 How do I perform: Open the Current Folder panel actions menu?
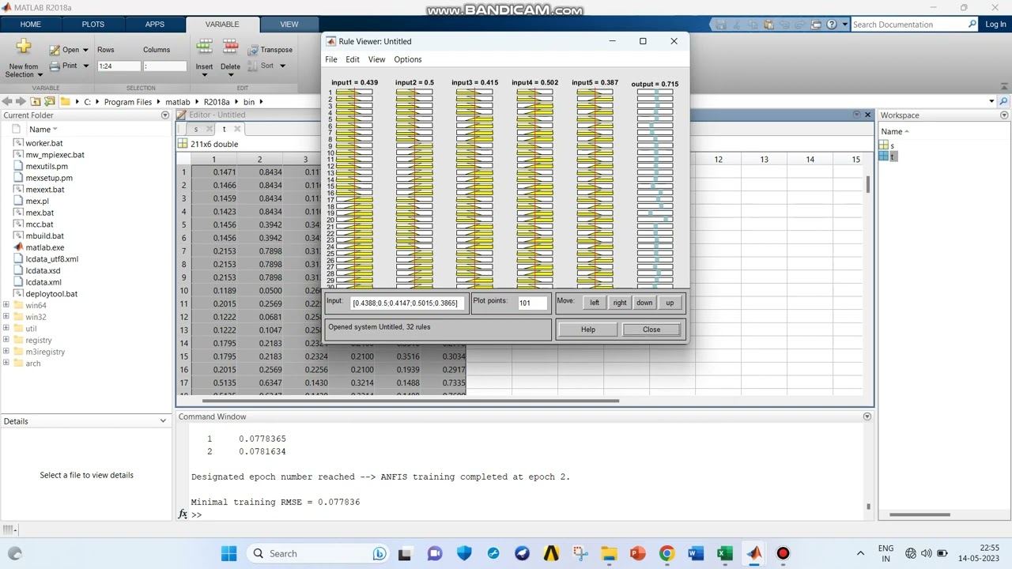coord(165,115)
